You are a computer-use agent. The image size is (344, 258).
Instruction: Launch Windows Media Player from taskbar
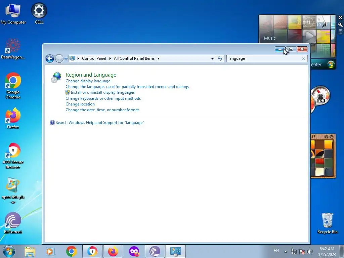pyautogui.click(x=50, y=251)
